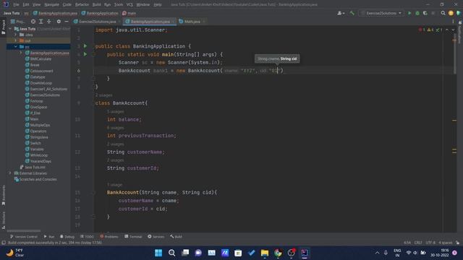The width and height of the screenshot is (463, 260).
Task: Click CRLF line separator in status bar
Action: [418, 243]
